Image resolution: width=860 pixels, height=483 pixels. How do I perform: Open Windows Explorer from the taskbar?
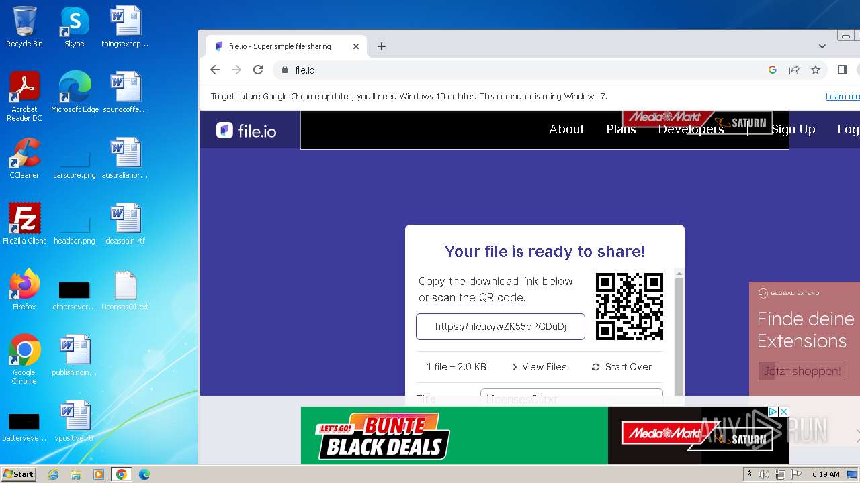coord(76,474)
